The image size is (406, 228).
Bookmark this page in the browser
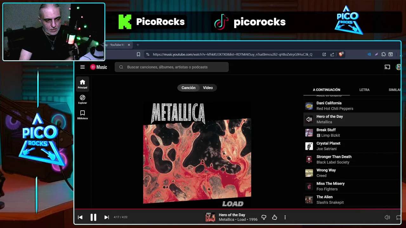tap(138, 54)
